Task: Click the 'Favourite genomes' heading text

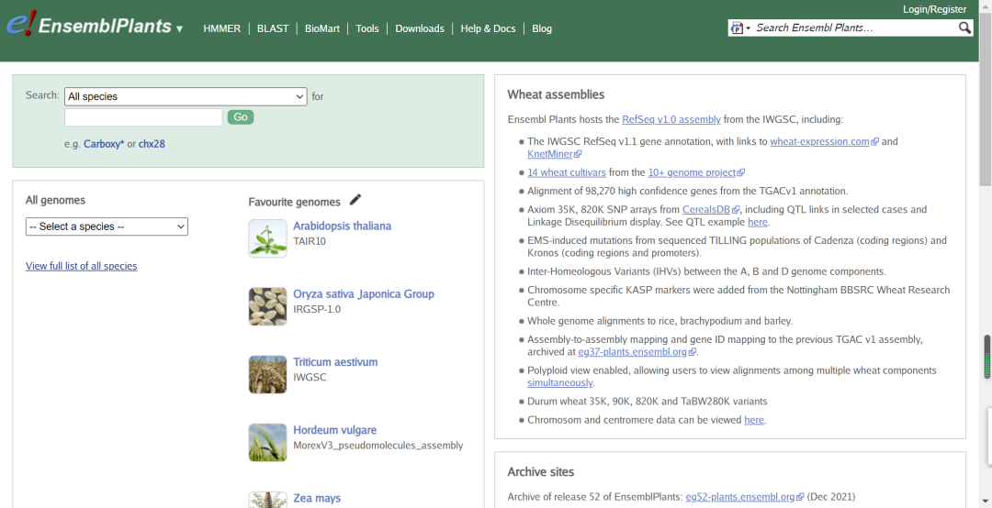Action: pos(294,202)
